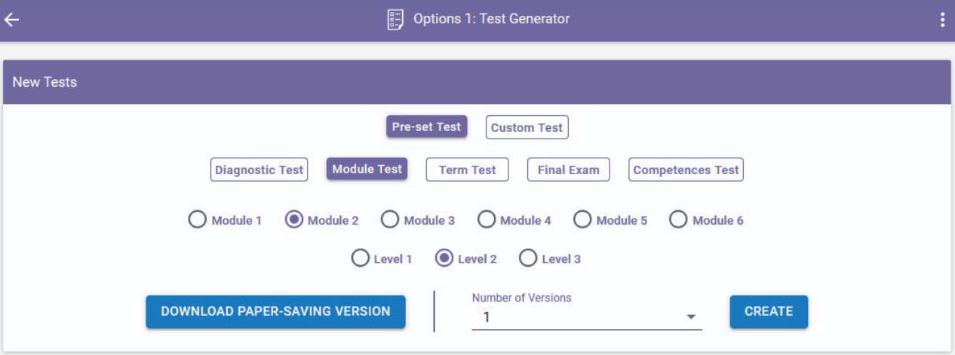Image resolution: width=955 pixels, height=355 pixels.
Task: Go back using the left arrow icon
Action: [x=11, y=20]
